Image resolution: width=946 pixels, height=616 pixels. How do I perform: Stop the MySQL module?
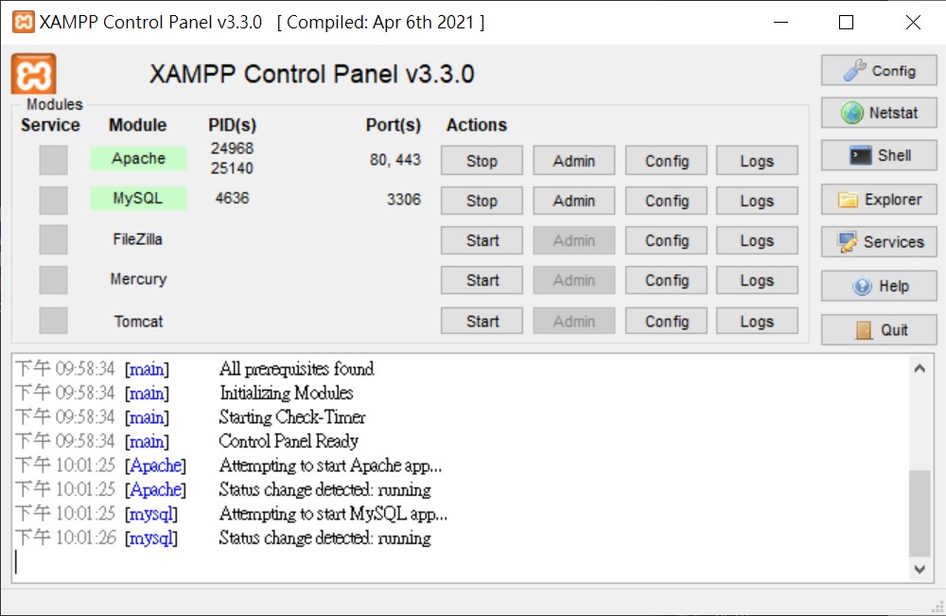pyautogui.click(x=482, y=201)
